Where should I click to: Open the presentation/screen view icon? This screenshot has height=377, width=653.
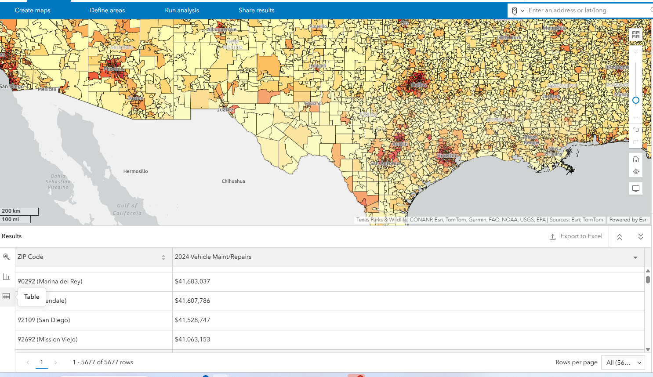click(x=635, y=188)
